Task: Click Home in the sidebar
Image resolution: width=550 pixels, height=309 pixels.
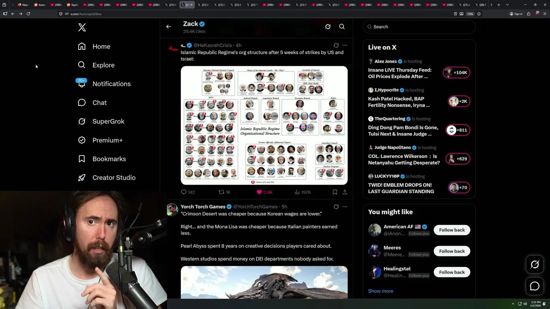Action: click(101, 46)
